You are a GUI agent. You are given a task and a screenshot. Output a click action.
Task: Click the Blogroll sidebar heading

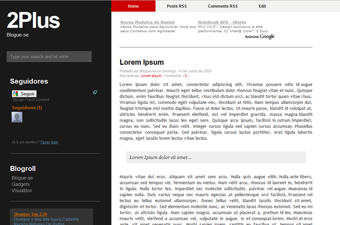click(x=23, y=168)
